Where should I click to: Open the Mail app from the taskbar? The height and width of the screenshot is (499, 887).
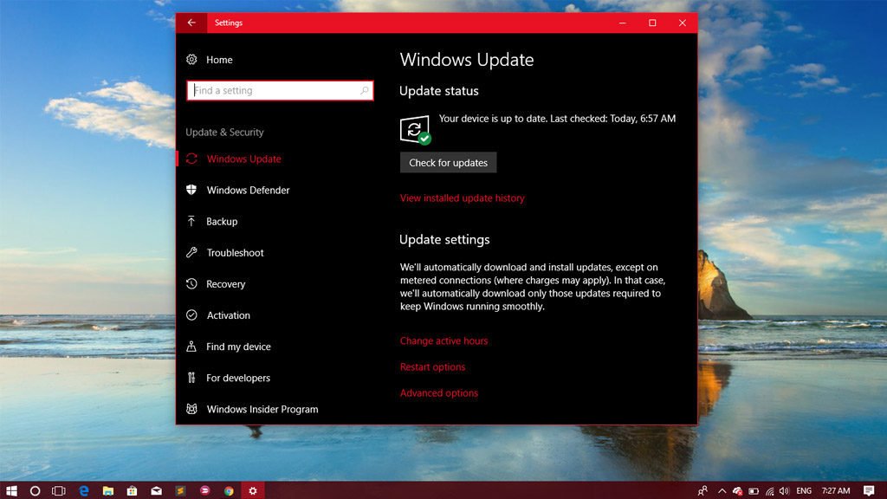click(156, 490)
